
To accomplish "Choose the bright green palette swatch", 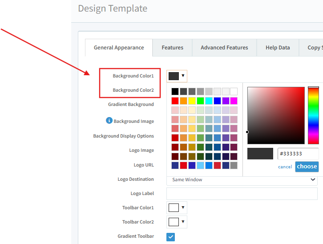I will [x=200, y=101].
